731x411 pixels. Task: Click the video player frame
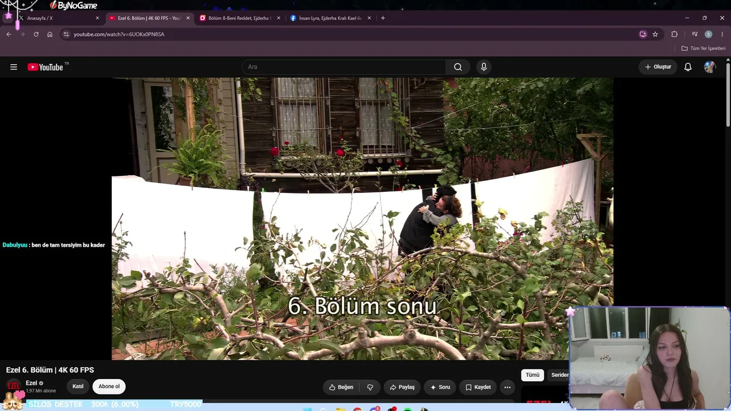point(363,219)
